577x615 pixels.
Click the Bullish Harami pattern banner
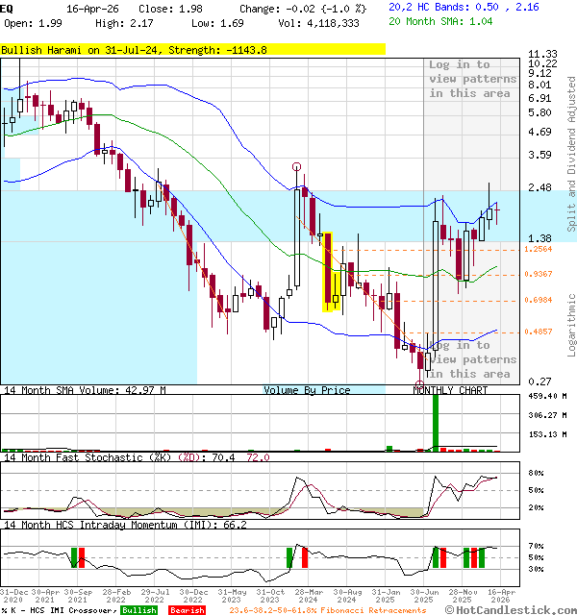(135, 49)
